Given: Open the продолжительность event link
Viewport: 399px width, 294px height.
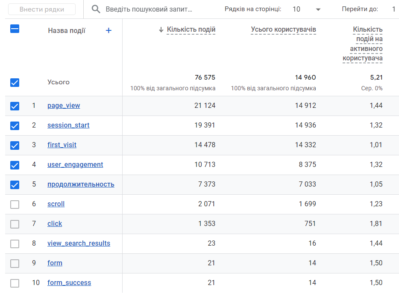Looking at the screenshot, I should [x=81, y=184].
